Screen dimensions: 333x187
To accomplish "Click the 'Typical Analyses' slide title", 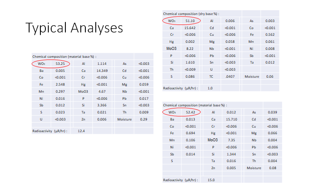I will 75,28.
